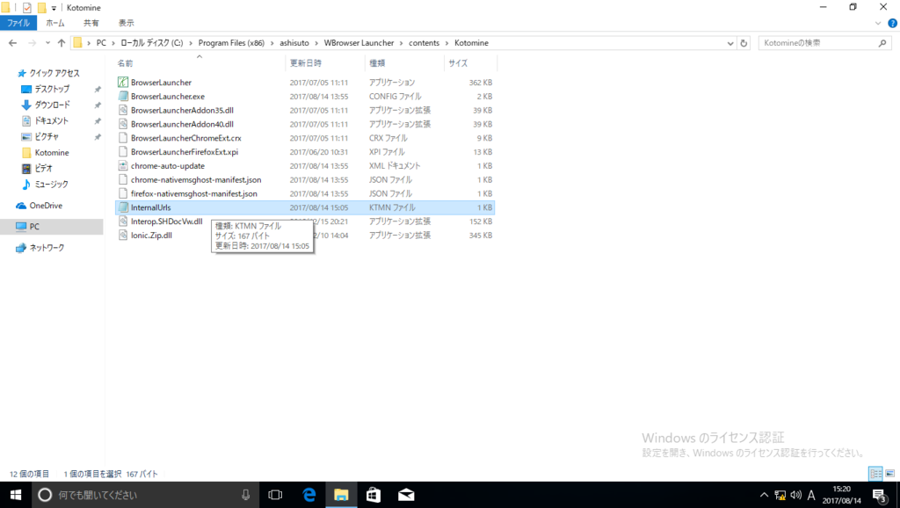Screen dimensions: 900x508
Task: Click Cortana search box 何でも聞いてください
Action: click(143, 495)
